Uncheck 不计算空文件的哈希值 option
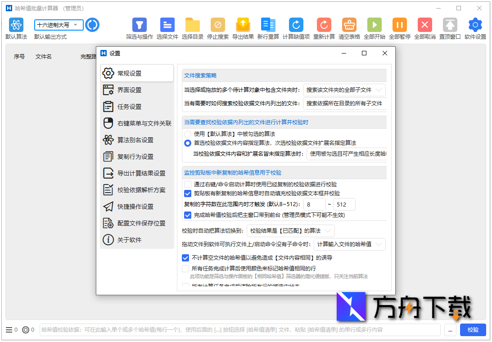 coord(185,257)
